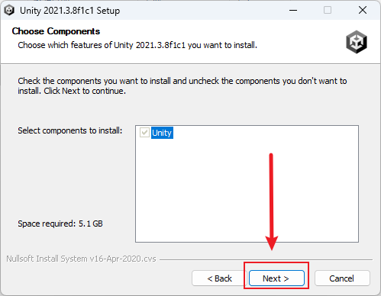381x296 pixels.
Task: Go back with the < Back button
Action: pos(219,278)
